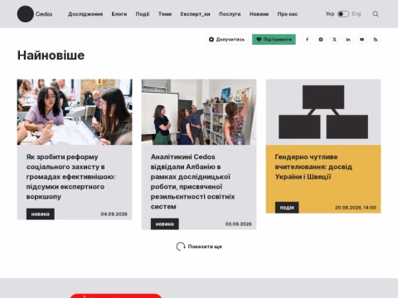The width and height of the screenshot is (398, 298).
Task: Open Події menu item
Action: (143, 14)
